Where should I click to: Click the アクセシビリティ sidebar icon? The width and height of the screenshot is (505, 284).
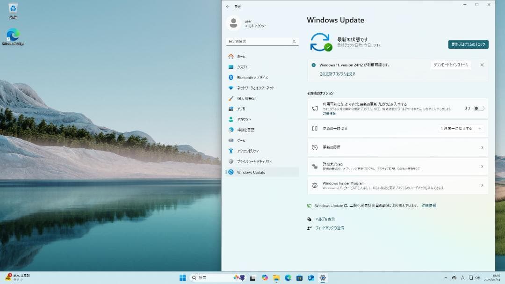231,151
